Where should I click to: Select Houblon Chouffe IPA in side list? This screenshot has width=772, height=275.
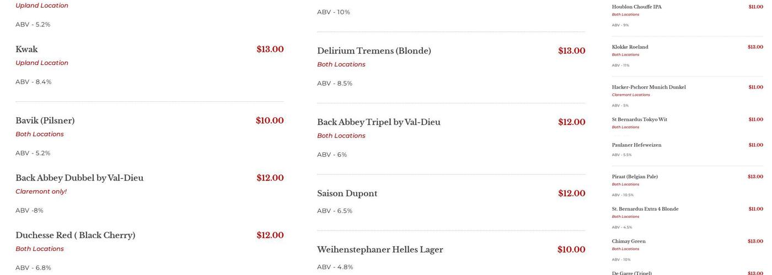pos(636,7)
